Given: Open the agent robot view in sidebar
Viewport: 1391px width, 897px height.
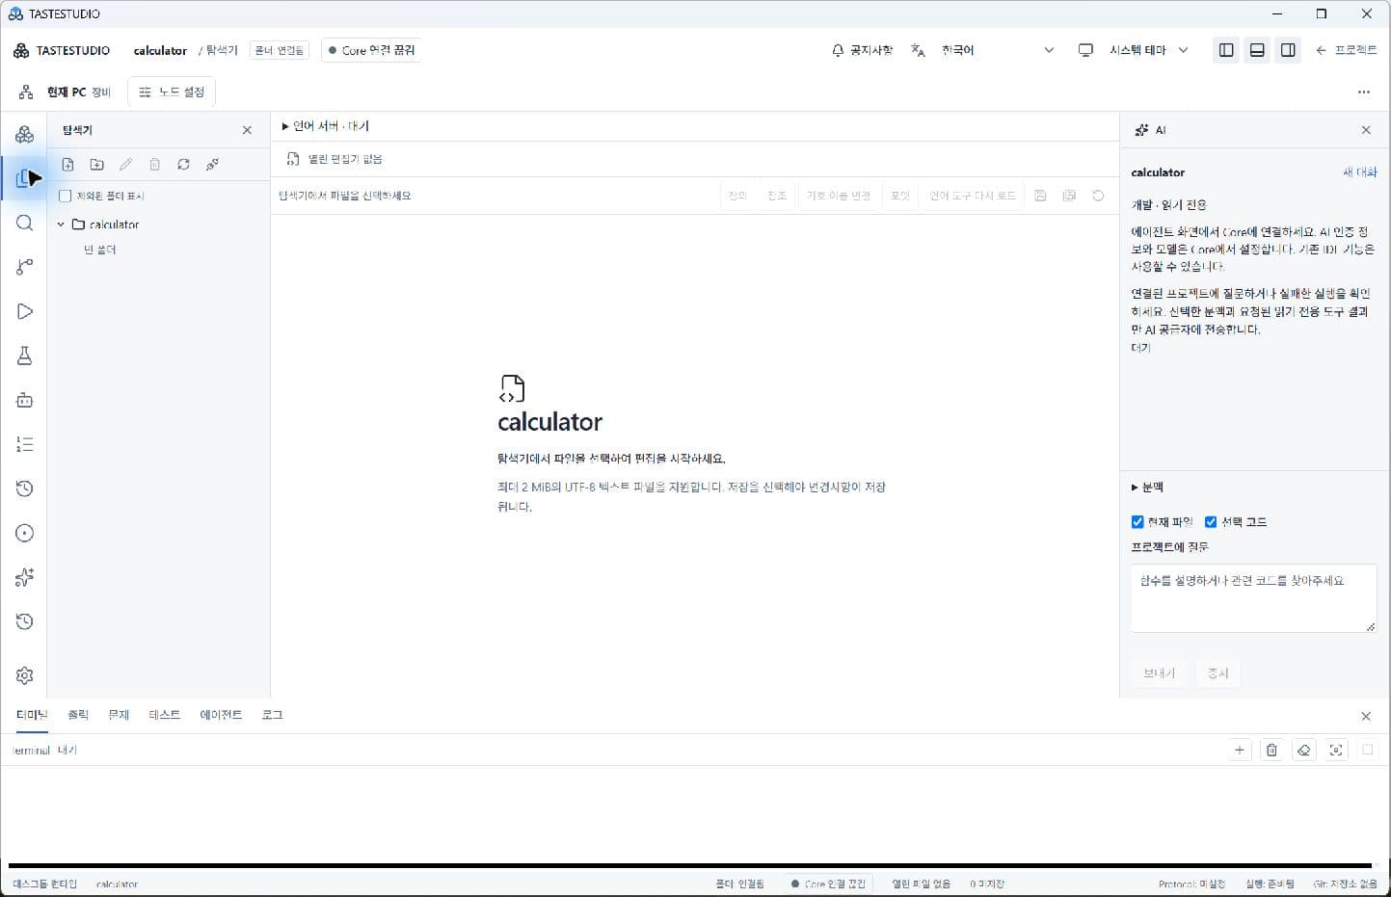Looking at the screenshot, I should (25, 400).
